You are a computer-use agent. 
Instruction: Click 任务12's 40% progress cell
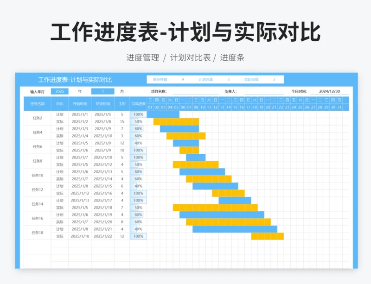click(138, 186)
